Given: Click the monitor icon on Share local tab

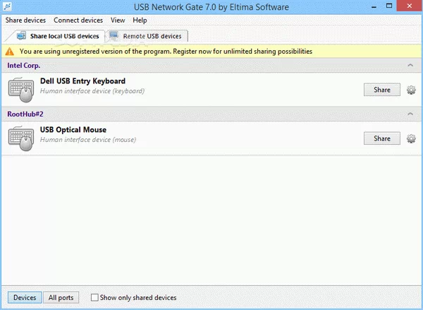Looking at the screenshot, I should click(21, 36).
